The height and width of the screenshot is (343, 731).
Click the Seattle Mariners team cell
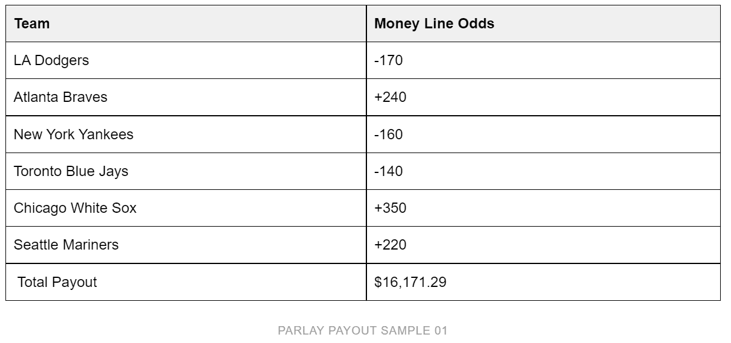(186, 245)
